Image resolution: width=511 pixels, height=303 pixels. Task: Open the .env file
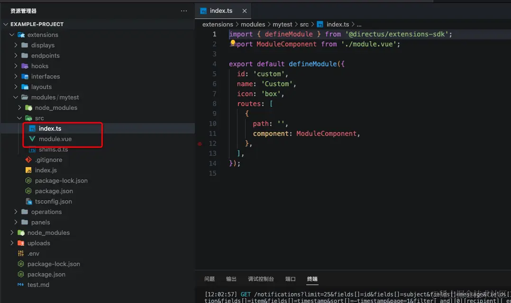coord(33,254)
